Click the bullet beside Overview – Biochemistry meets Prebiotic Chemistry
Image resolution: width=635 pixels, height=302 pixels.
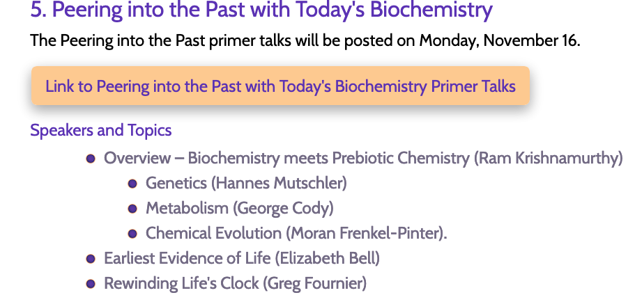coord(91,159)
